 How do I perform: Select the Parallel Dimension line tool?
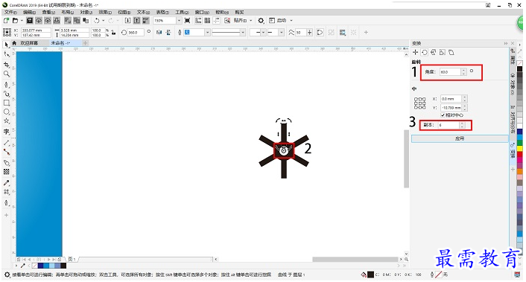[7, 143]
